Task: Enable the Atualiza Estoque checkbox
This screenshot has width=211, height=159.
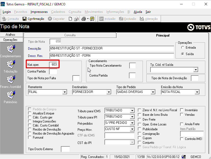Action: [x=30, y=113]
